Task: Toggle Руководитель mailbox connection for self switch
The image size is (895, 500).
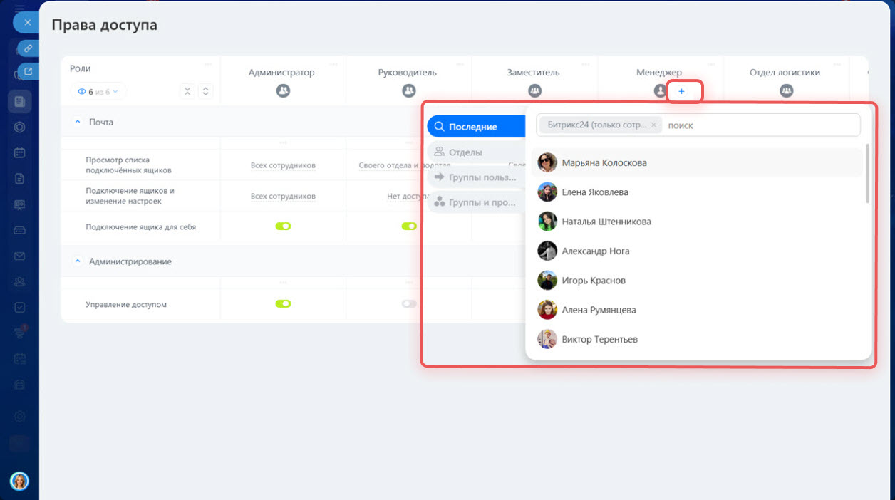Action: (x=408, y=226)
